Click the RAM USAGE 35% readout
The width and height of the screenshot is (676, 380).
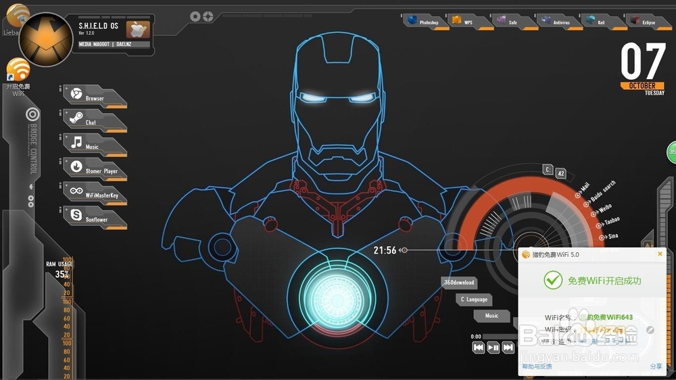(x=59, y=270)
